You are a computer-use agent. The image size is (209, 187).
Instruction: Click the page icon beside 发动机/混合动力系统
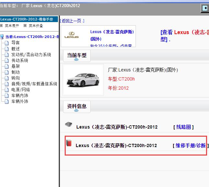[7, 55]
